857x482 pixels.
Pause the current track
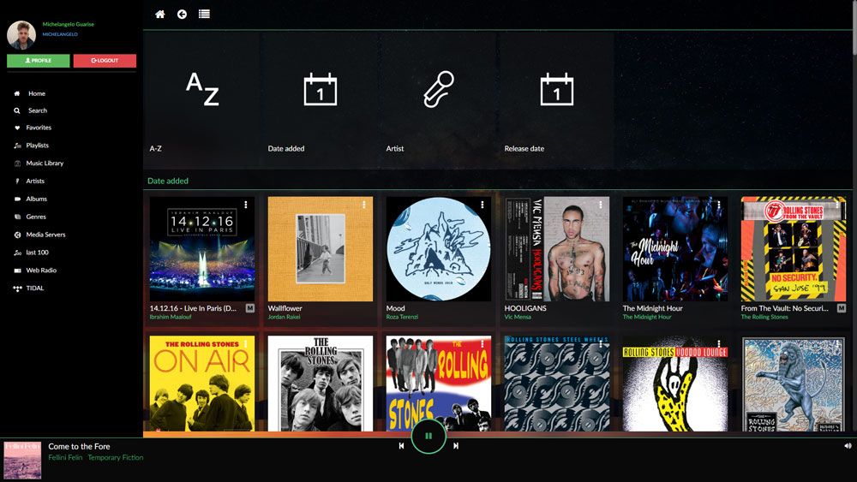428,436
